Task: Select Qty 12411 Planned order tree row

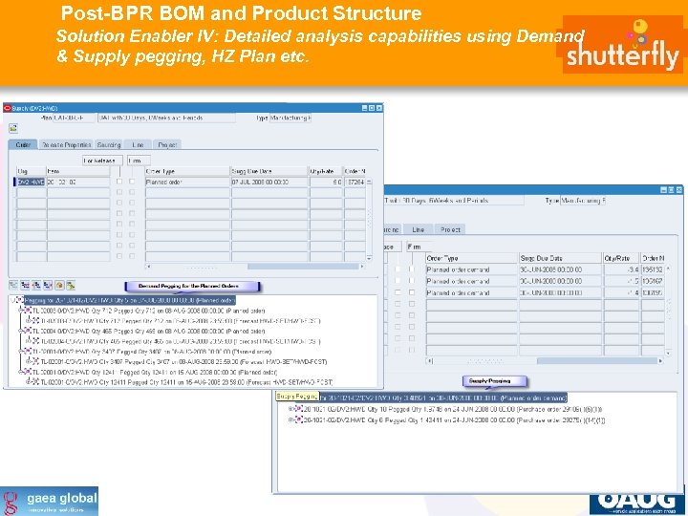Action: (155, 372)
